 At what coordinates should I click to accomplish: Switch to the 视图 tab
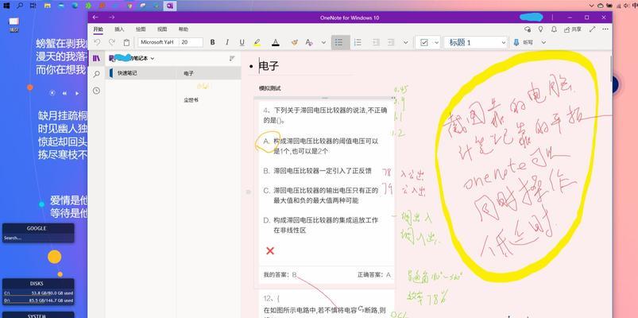coord(162,29)
